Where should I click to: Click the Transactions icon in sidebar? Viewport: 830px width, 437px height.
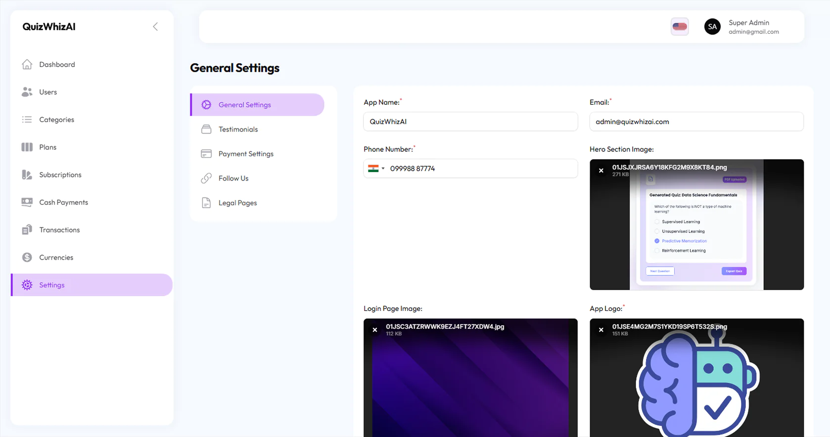27,230
